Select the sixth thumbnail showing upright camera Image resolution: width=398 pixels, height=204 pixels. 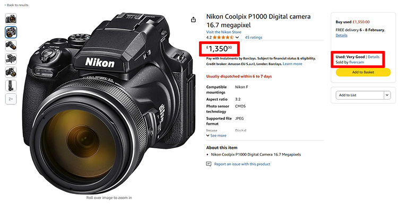(11, 86)
